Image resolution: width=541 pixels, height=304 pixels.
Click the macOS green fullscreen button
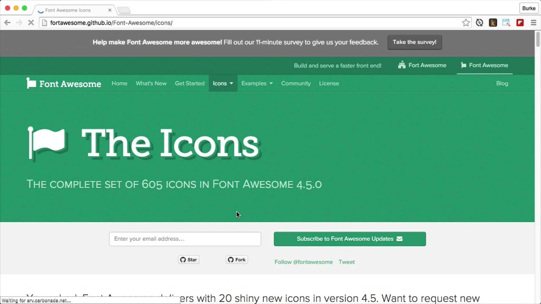(x=25, y=8)
